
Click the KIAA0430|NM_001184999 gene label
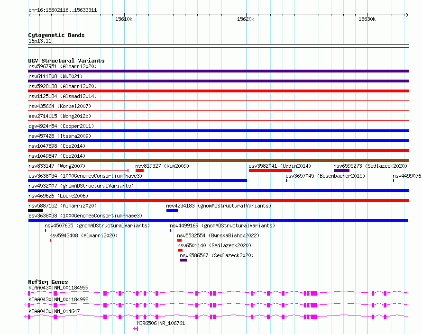58,288
